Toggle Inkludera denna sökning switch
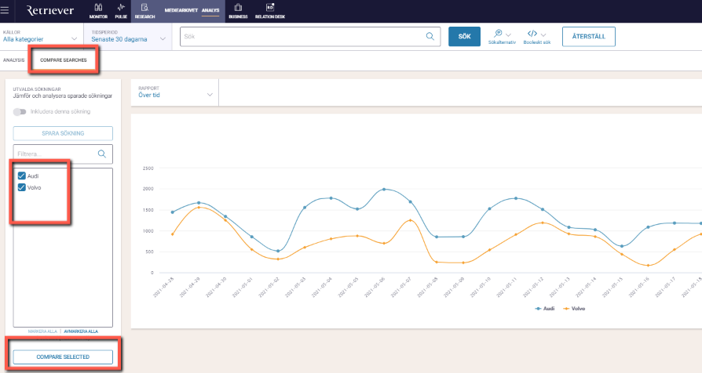Viewport: 702px width, 373px height. (20, 112)
